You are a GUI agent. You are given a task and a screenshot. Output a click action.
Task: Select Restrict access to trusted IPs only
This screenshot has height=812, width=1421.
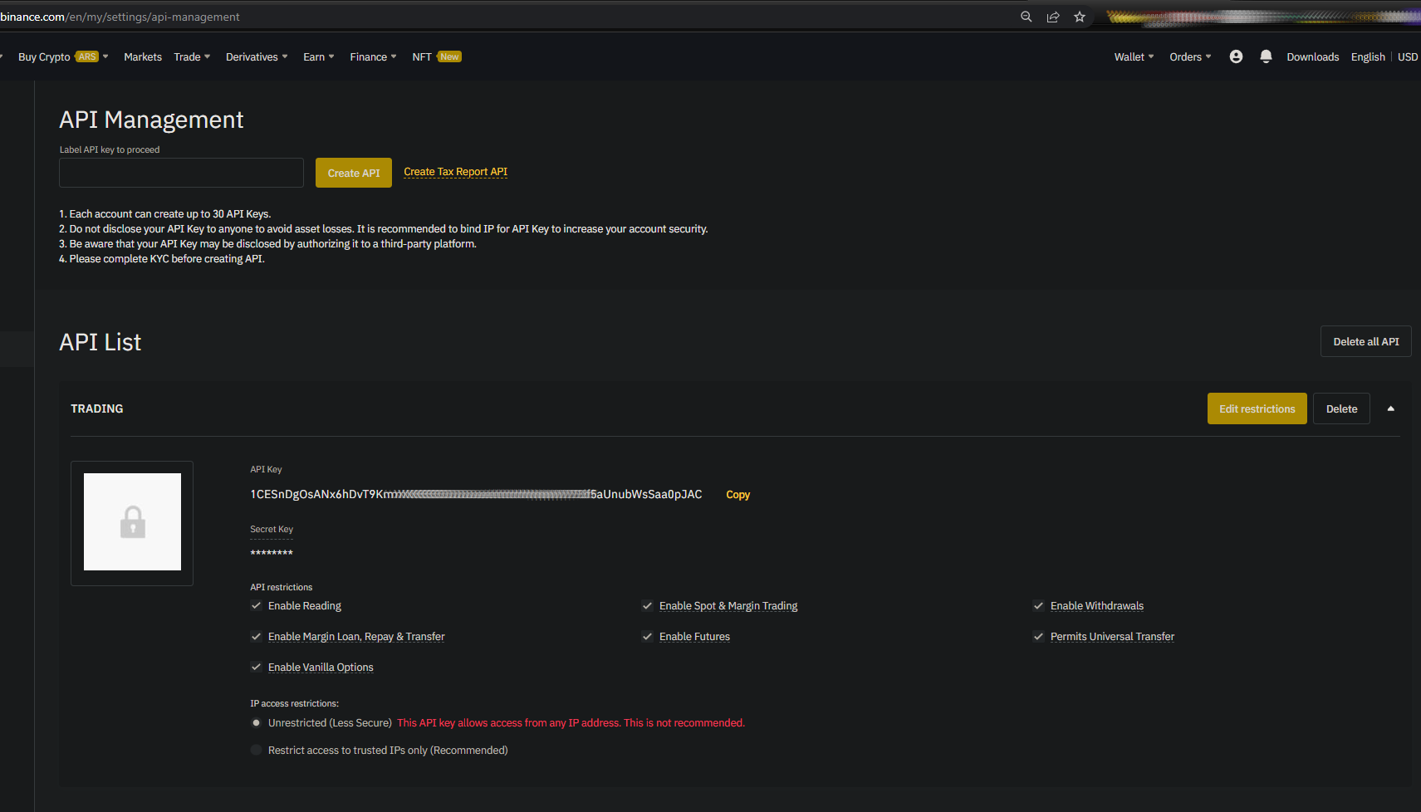[257, 751]
